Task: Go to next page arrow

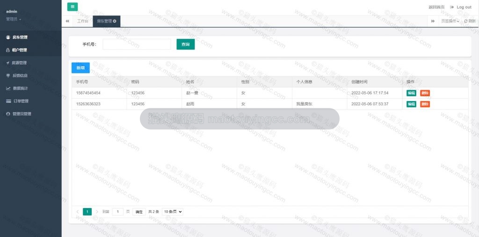Action: pos(97,212)
